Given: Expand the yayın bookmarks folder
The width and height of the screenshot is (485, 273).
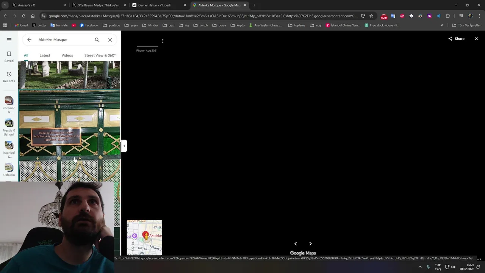Looking at the screenshot, I should point(131,25).
